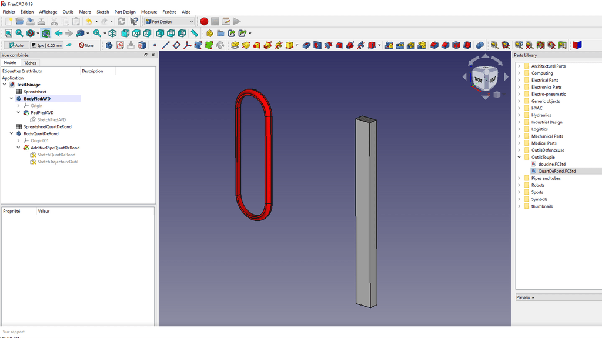Viewport: 602px width, 338px height.
Task: Collapse the BodyPiedAVD tree node
Action: pyautogui.click(x=12, y=99)
